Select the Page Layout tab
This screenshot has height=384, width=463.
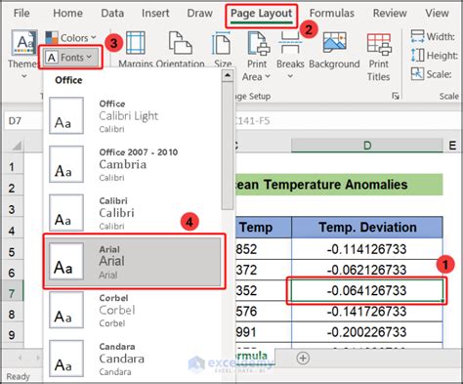point(261,14)
